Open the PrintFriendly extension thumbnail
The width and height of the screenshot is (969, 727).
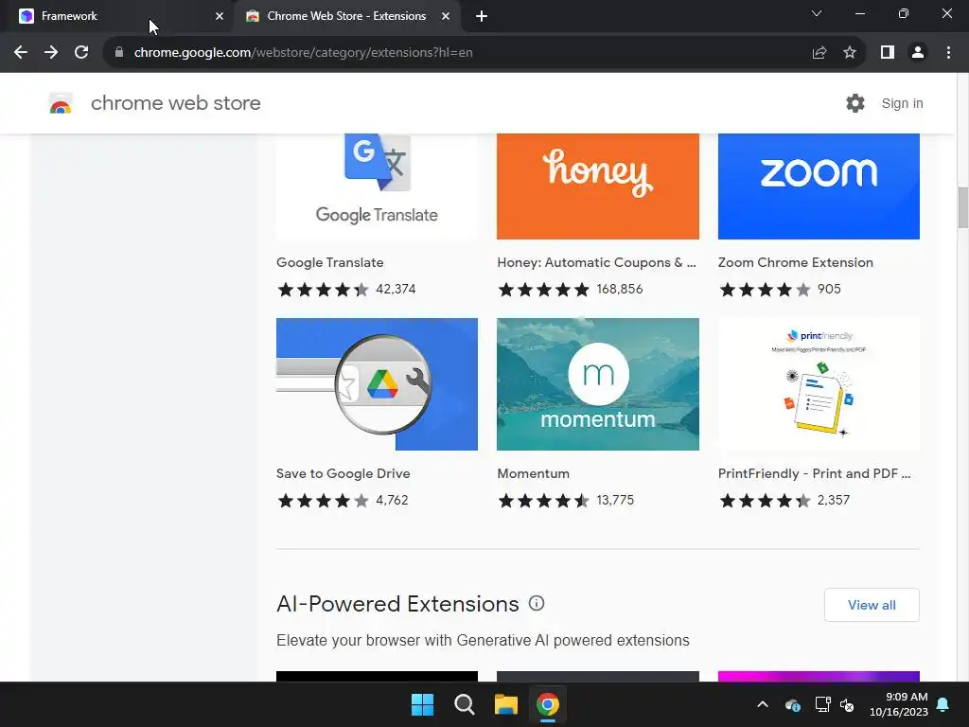(x=819, y=384)
